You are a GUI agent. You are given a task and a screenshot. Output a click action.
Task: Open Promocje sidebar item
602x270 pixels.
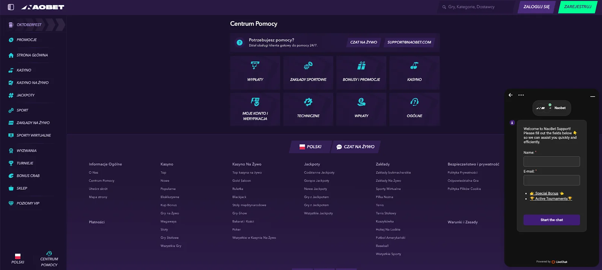(26, 40)
